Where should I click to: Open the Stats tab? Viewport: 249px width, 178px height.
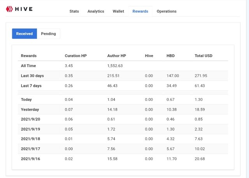tap(74, 11)
